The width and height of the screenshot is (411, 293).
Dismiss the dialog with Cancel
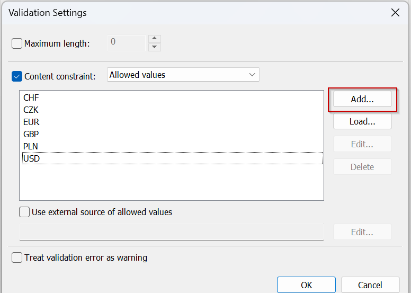coord(370,285)
